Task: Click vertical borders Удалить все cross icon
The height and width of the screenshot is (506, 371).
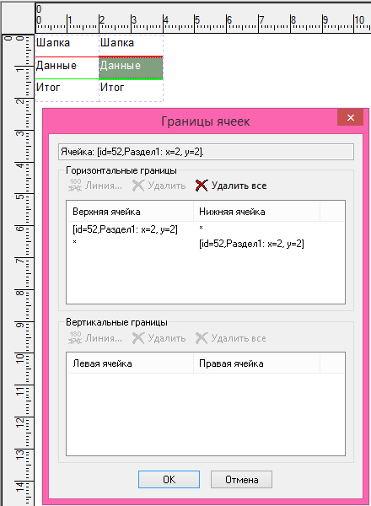Action: 202,338
